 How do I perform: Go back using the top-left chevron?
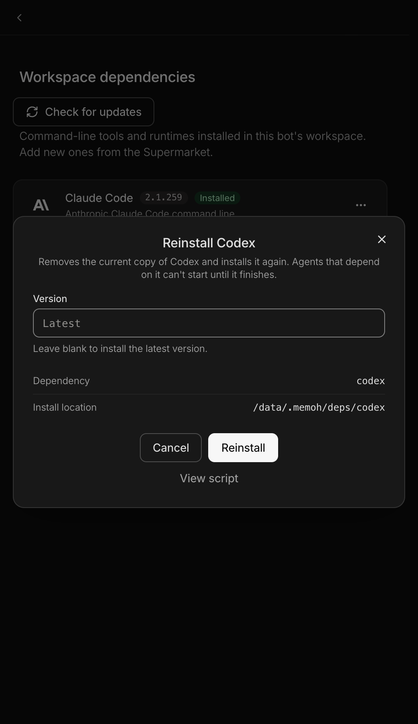[x=19, y=18]
